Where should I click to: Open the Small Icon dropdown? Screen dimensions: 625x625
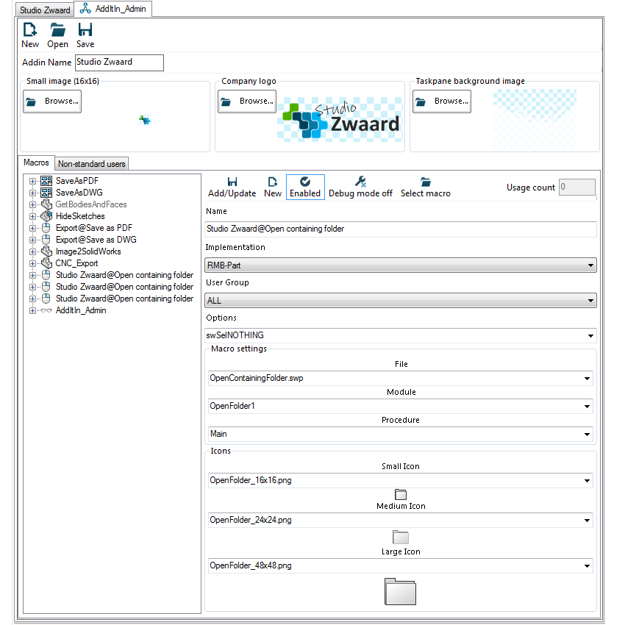(401, 480)
